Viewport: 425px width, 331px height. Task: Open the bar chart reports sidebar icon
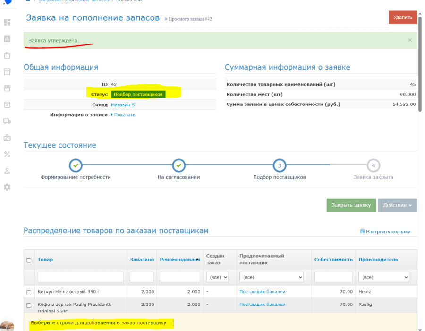point(7,39)
